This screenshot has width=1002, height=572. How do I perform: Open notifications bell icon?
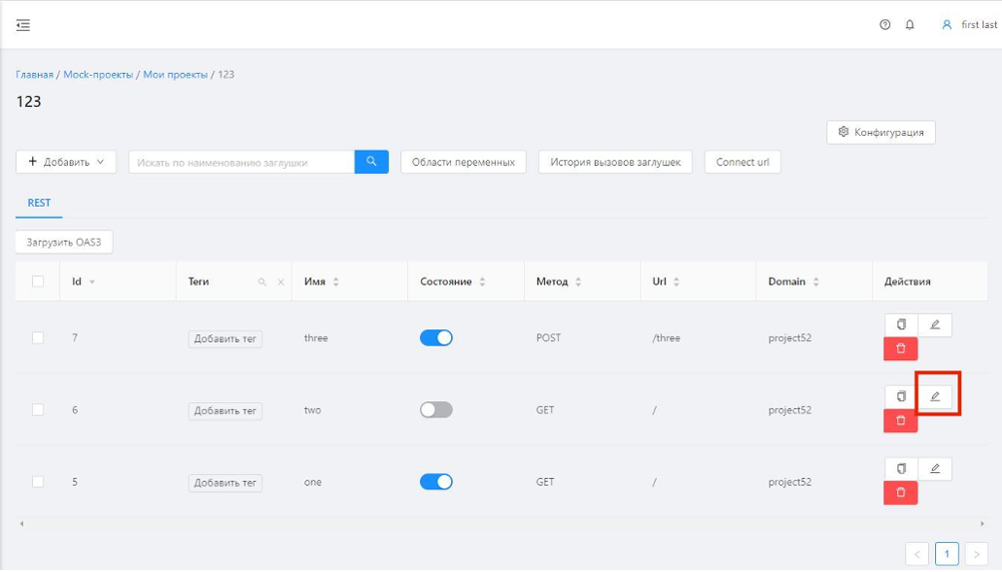coord(910,25)
